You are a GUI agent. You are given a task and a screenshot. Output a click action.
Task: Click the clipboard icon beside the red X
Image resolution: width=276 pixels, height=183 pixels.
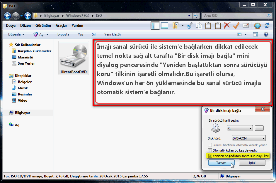click(x=218, y=26)
